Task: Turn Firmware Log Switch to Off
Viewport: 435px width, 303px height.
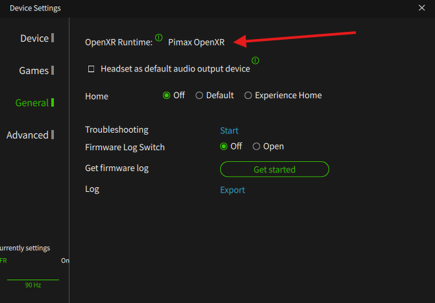Action: [x=224, y=147]
